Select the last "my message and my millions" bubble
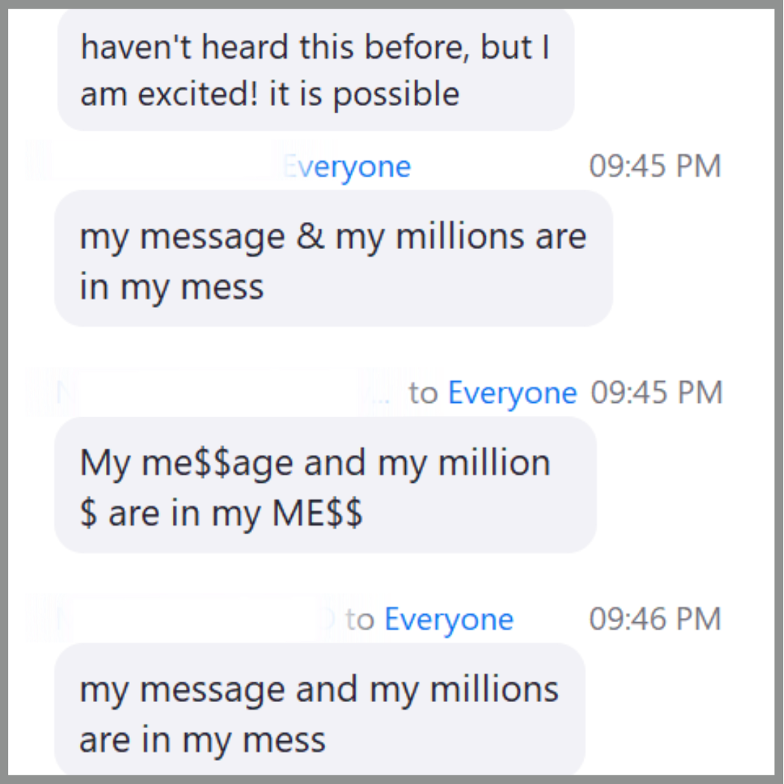Viewport: 784px width, 784px height. point(319,712)
